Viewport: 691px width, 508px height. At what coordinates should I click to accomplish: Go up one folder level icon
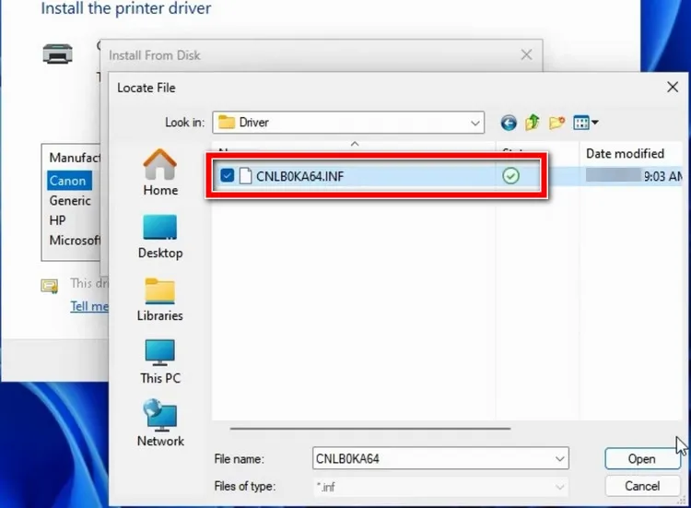[533, 122]
